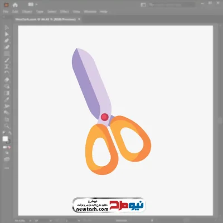Image resolution: width=223 pixels, height=223 pixels.
Task: Click the Home icon
Action: point(15,5)
